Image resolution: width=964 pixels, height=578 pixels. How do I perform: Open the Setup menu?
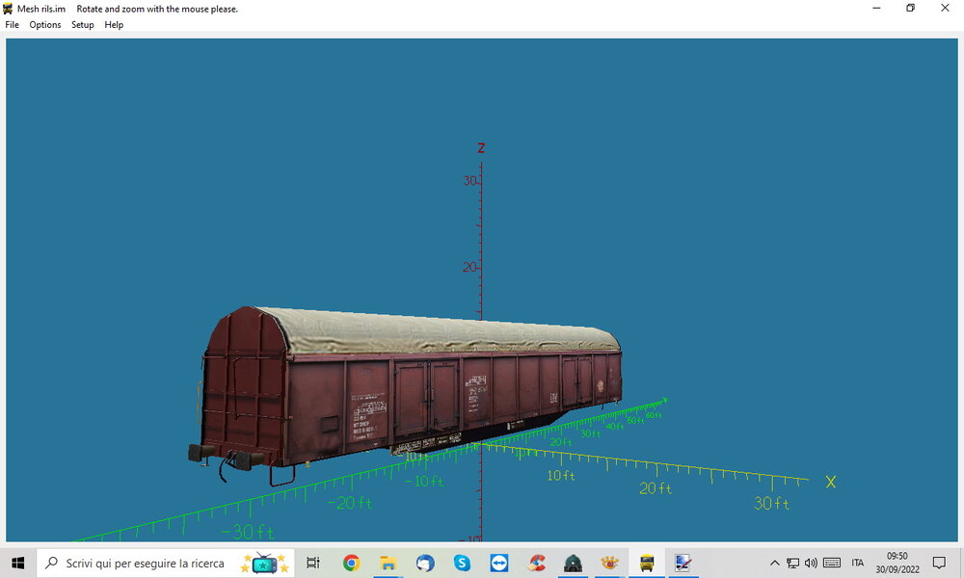82,25
